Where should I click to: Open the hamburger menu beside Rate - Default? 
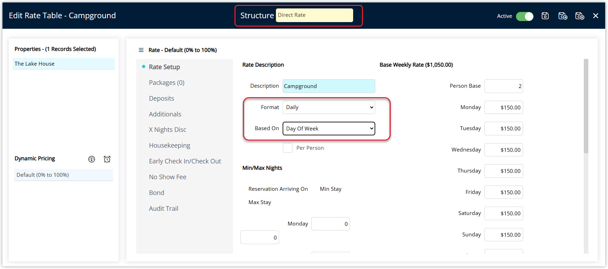point(141,50)
